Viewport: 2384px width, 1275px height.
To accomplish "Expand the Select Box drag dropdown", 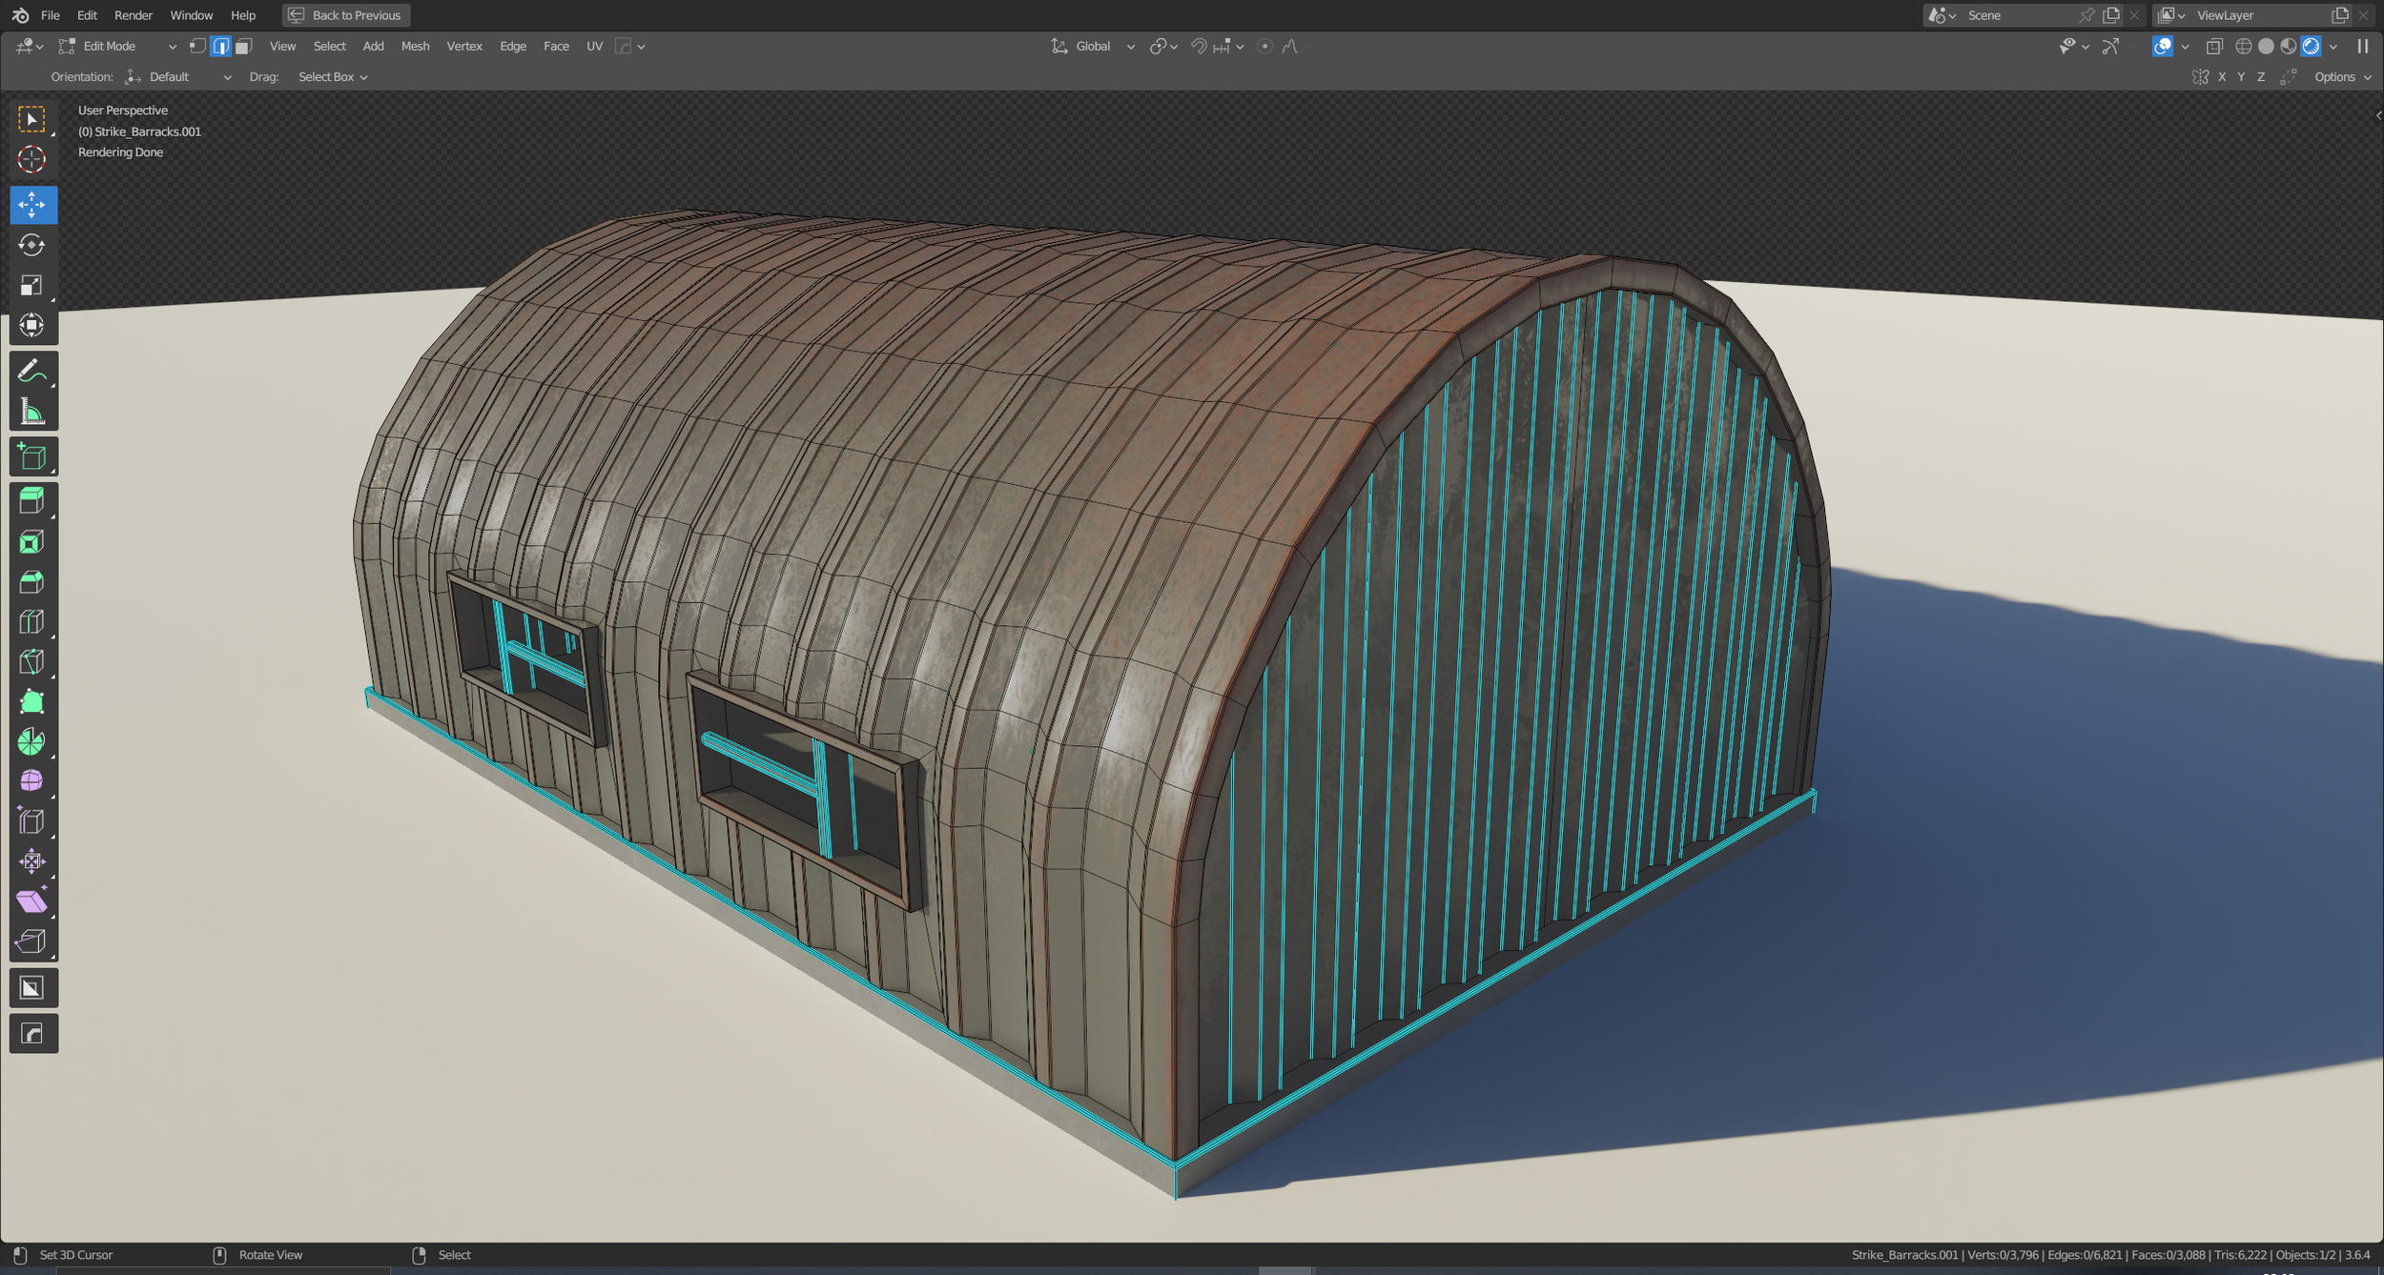I will pyautogui.click(x=333, y=77).
